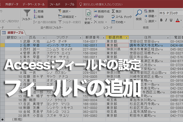Click address 草加市氷川町x-x
The height and width of the screenshot is (122, 183).
click(149, 100)
